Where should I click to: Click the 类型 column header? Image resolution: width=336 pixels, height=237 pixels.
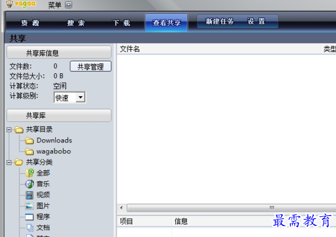[329, 49]
